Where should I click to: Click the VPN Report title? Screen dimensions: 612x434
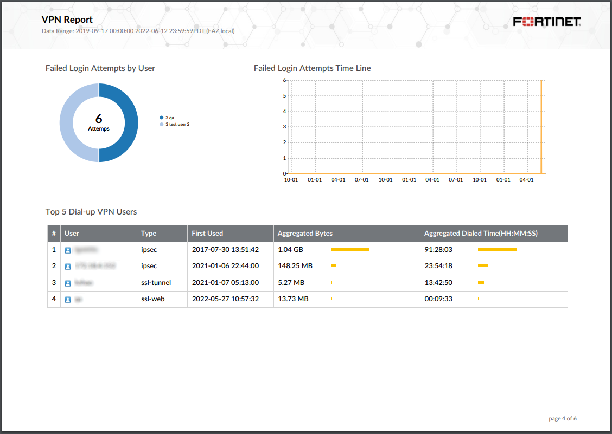[x=67, y=20]
